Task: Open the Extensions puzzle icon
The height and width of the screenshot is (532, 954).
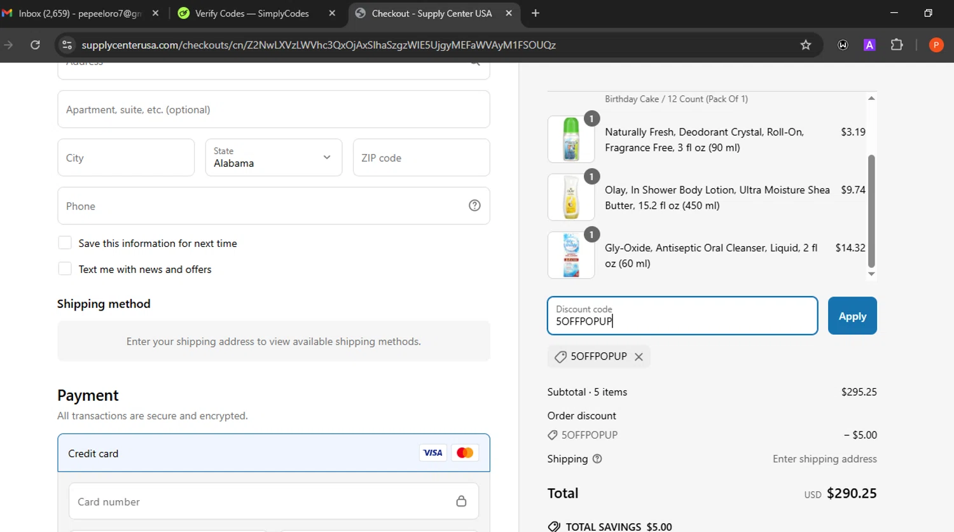Action: [897, 45]
